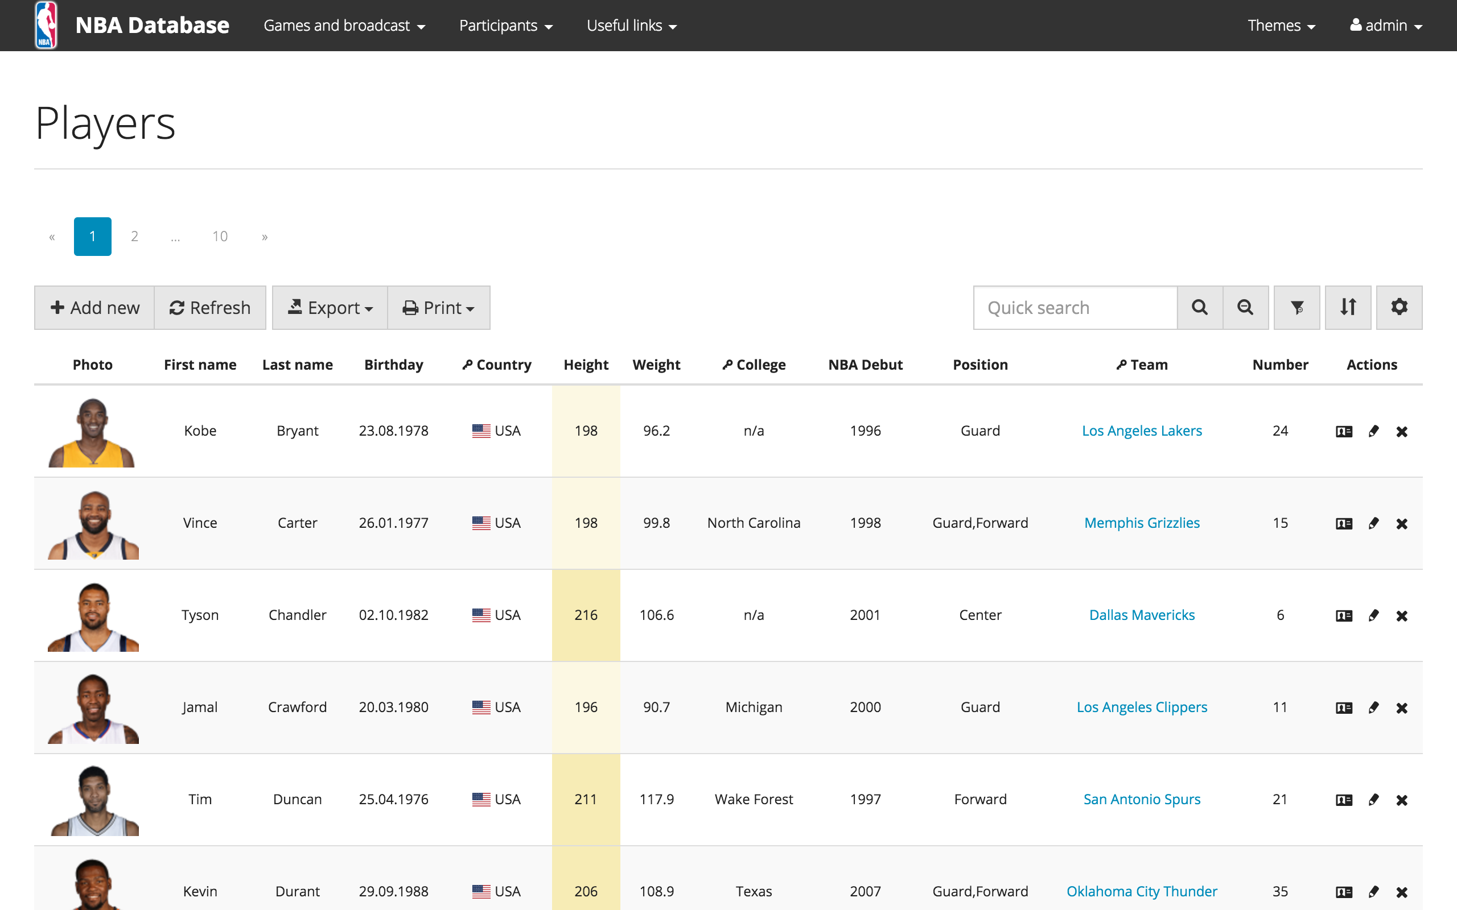
Task: Remove Kevin Durant using the X icon
Action: [1402, 891]
